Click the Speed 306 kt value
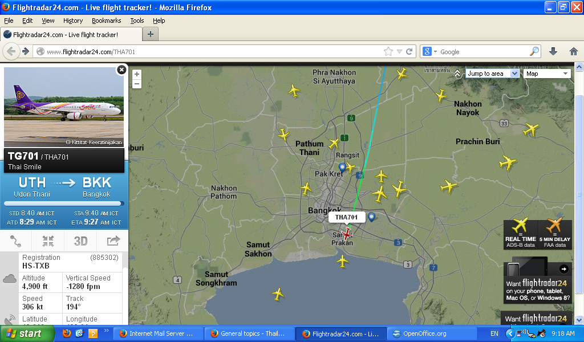Image resolution: width=584 pixels, height=342 pixels. (x=33, y=307)
